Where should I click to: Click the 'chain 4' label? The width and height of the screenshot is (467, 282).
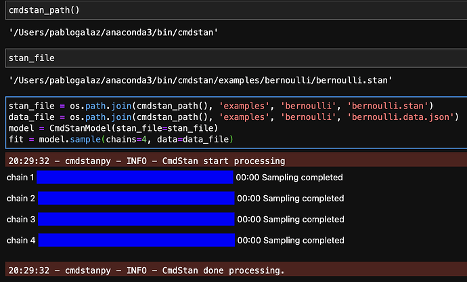coord(21,240)
